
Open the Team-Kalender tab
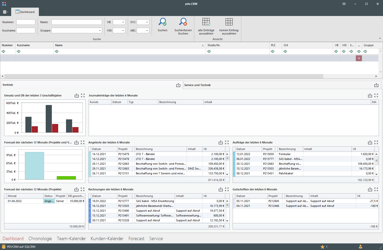71,239
